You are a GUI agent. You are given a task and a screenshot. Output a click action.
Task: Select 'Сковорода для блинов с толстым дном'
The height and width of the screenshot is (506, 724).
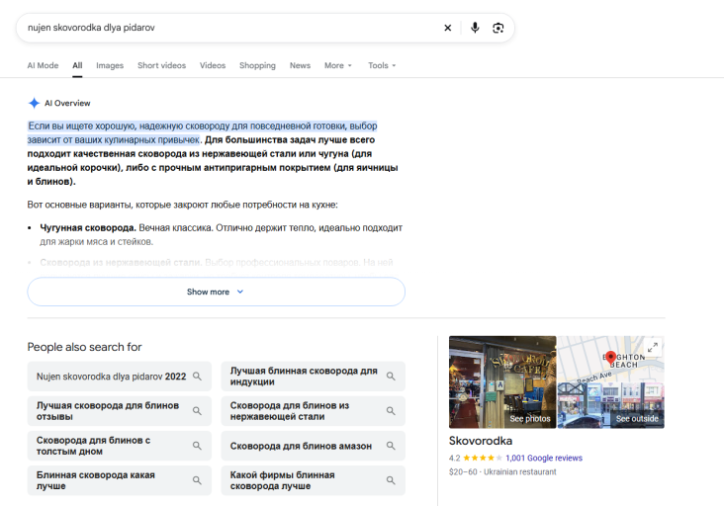(119, 446)
